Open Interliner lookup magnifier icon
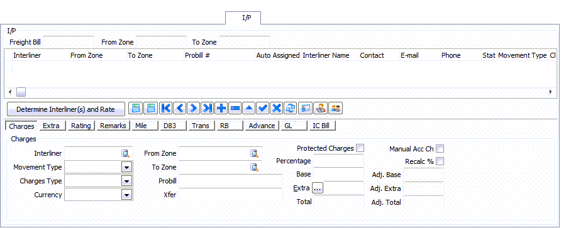Image resolution: width=561 pixels, height=228 pixels. (125, 153)
